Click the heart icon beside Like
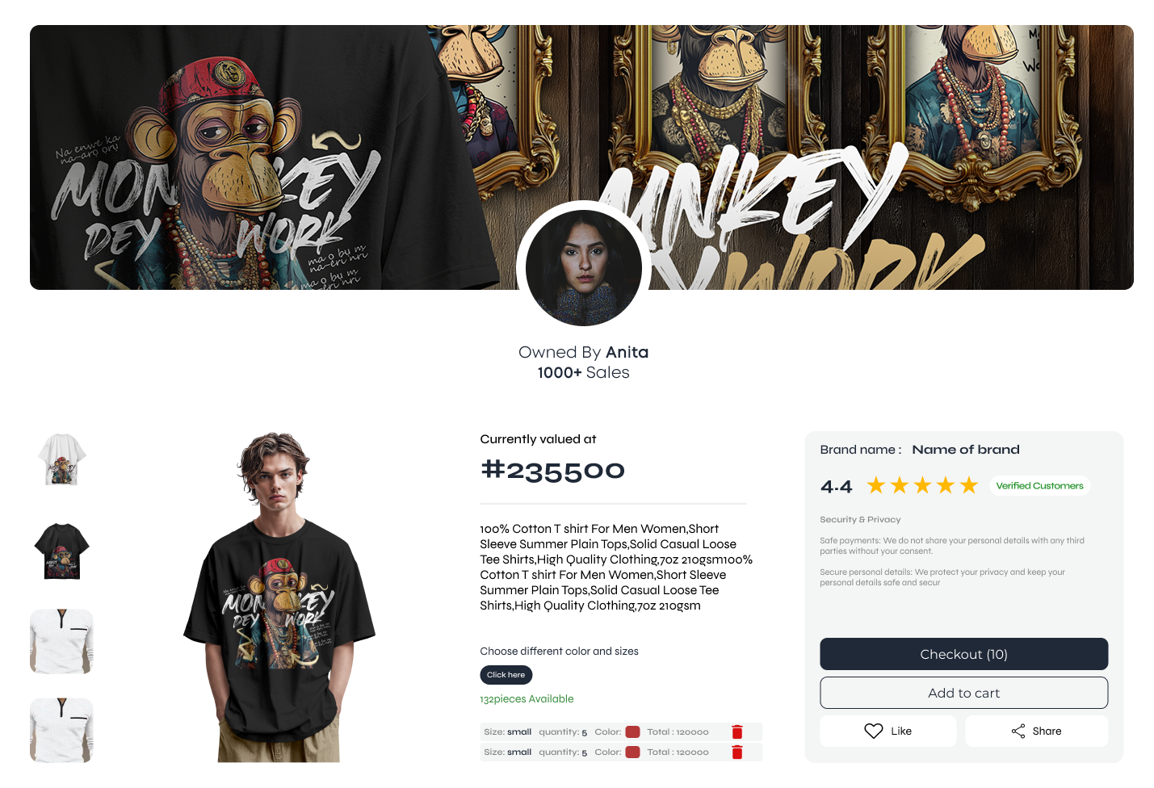The image size is (1154, 788). coord(873,731)
